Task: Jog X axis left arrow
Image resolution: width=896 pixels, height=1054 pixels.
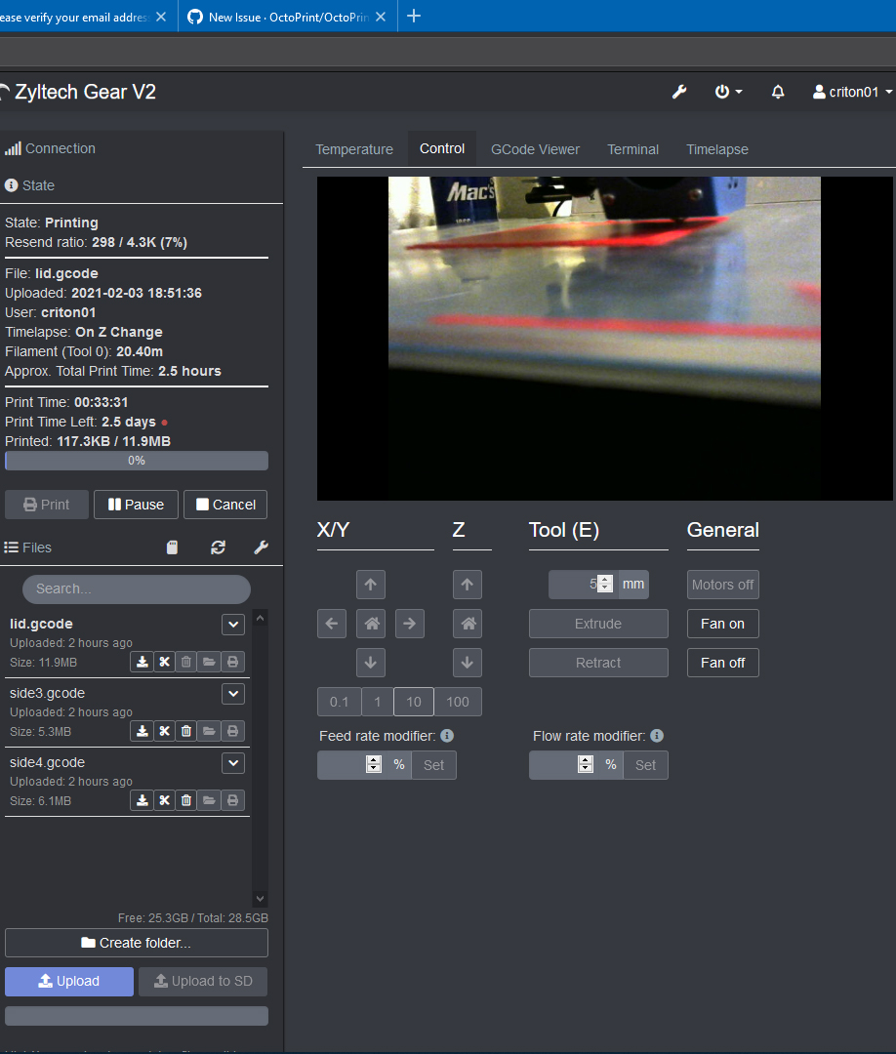Action: (x=332, y=624)
